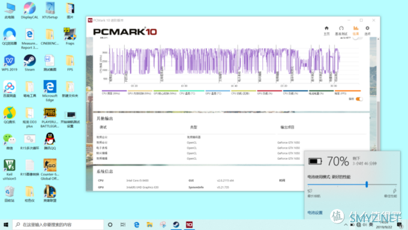The height and width of the screenshot is (230, 408).
Task: Toggle the frame rate (FPS) legend series
Action: [347, 92]
